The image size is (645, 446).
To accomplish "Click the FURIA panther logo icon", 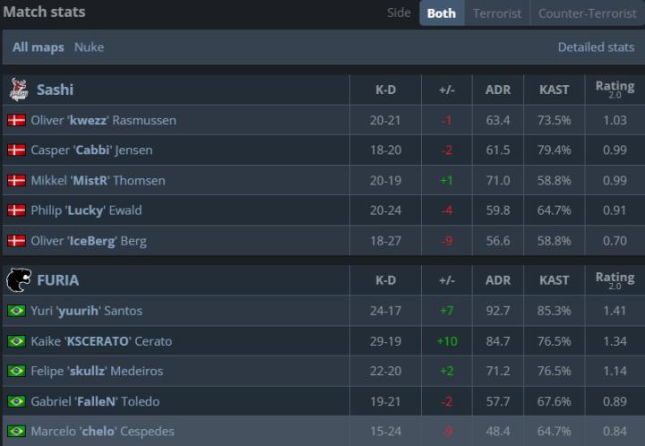I will point(18,280).
